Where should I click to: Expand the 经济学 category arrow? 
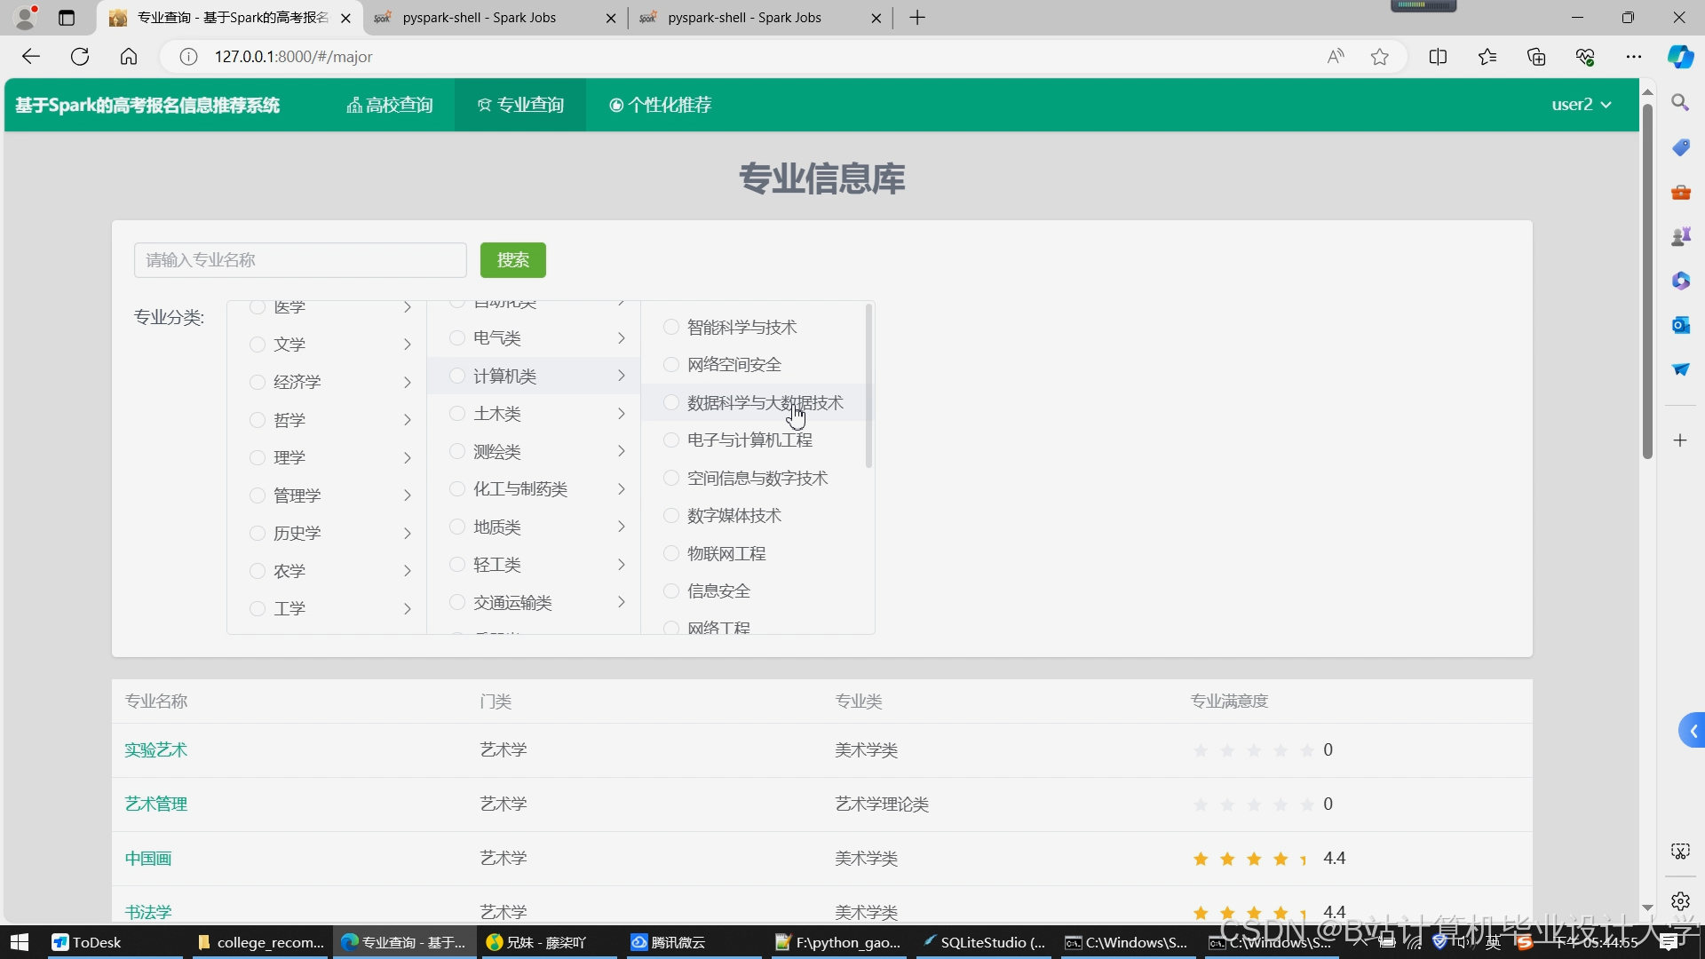coord(408,382)
